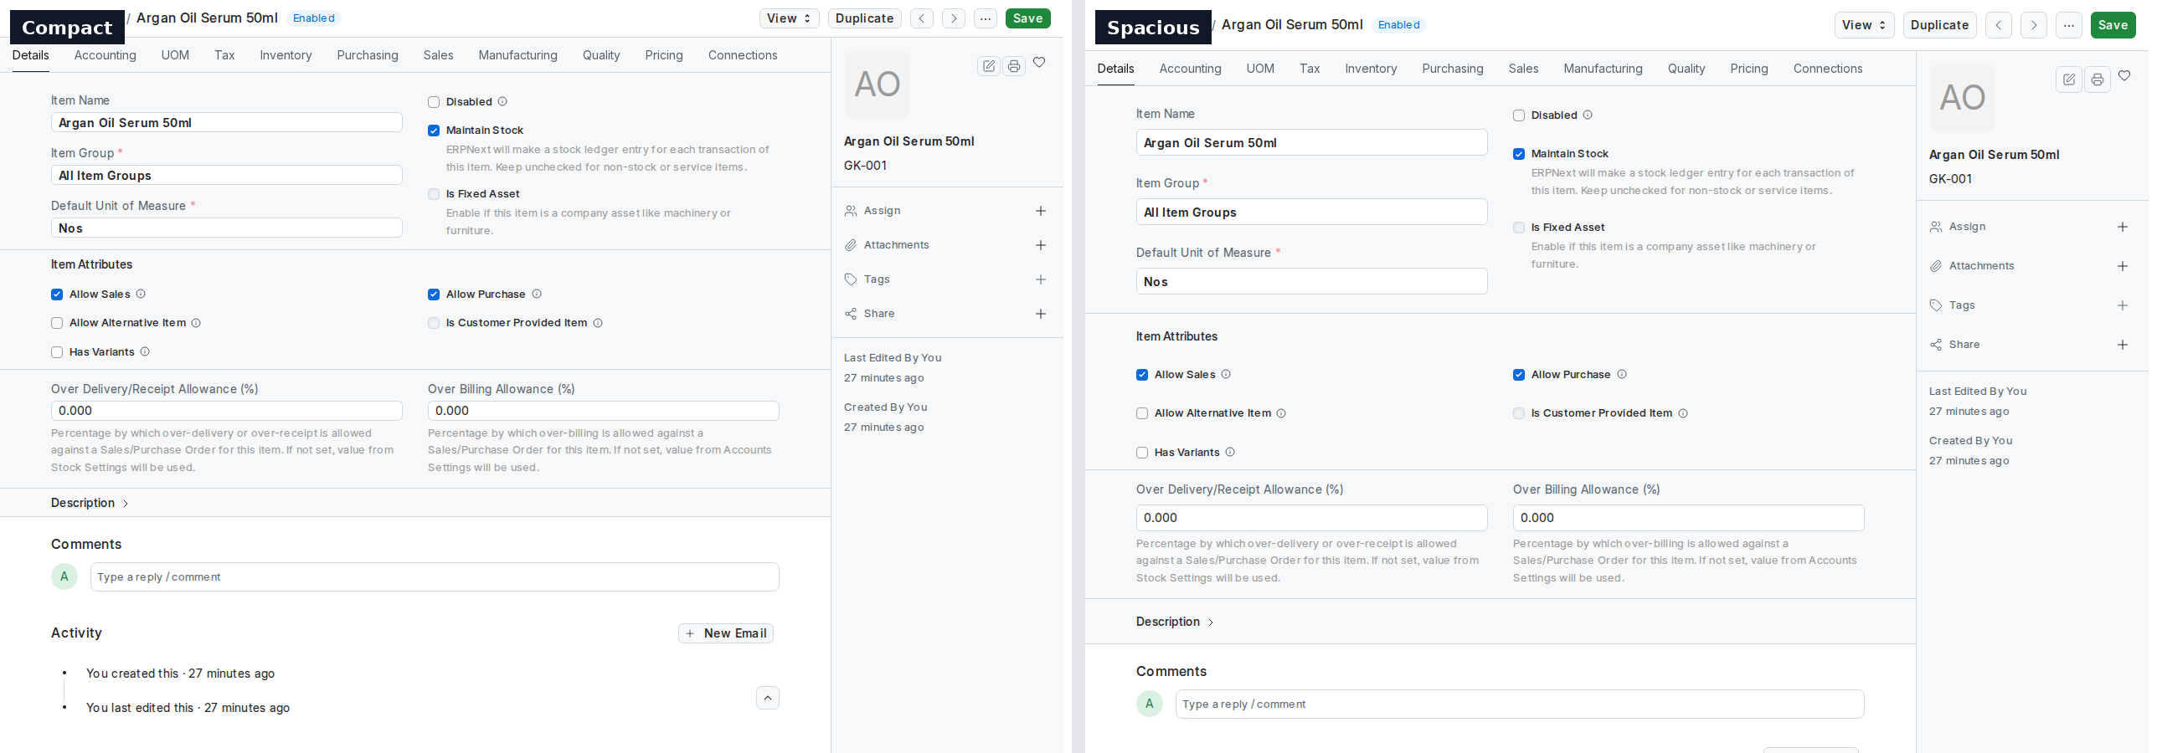Uncheck Maintain Stock in Compact view
This screenshot has width=2157, height=753.
434,131
